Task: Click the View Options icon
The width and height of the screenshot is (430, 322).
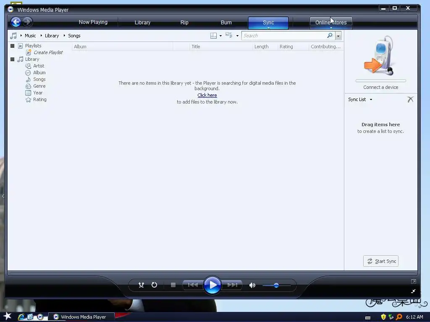Action: (229, 35)
